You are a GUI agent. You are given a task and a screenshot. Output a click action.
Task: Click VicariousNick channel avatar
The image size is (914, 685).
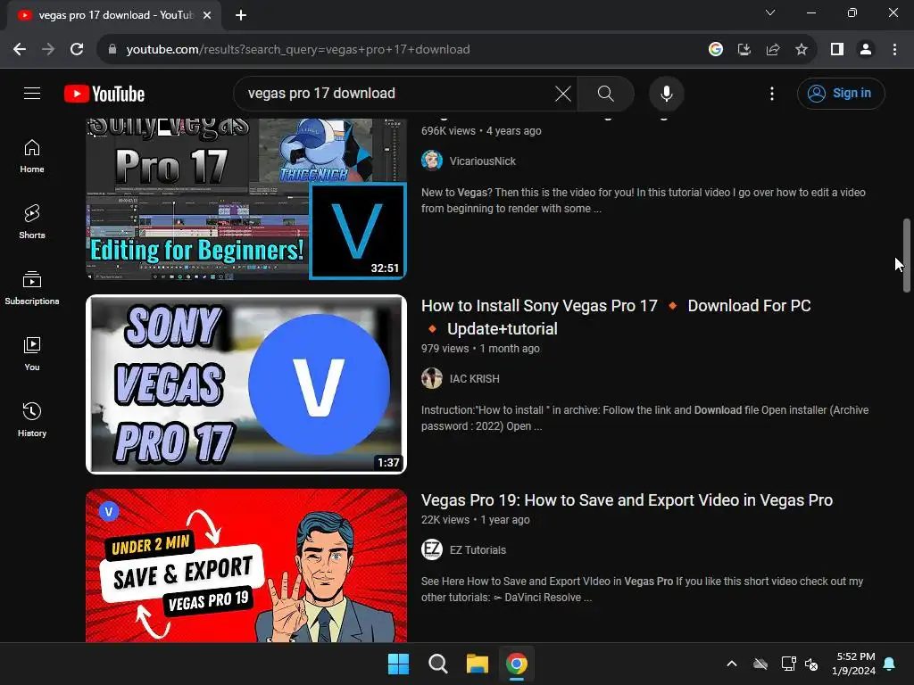click(432, 161)
